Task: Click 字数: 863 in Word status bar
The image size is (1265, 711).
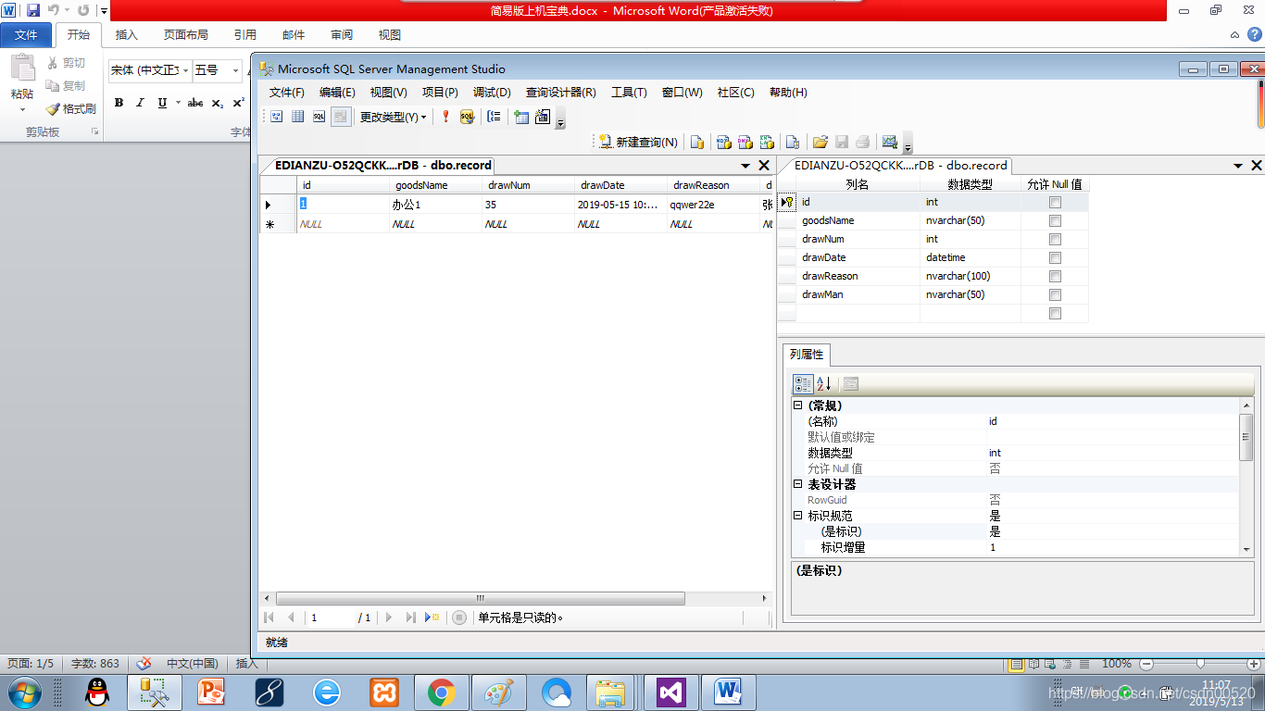Action: click(x=95, y=664)
